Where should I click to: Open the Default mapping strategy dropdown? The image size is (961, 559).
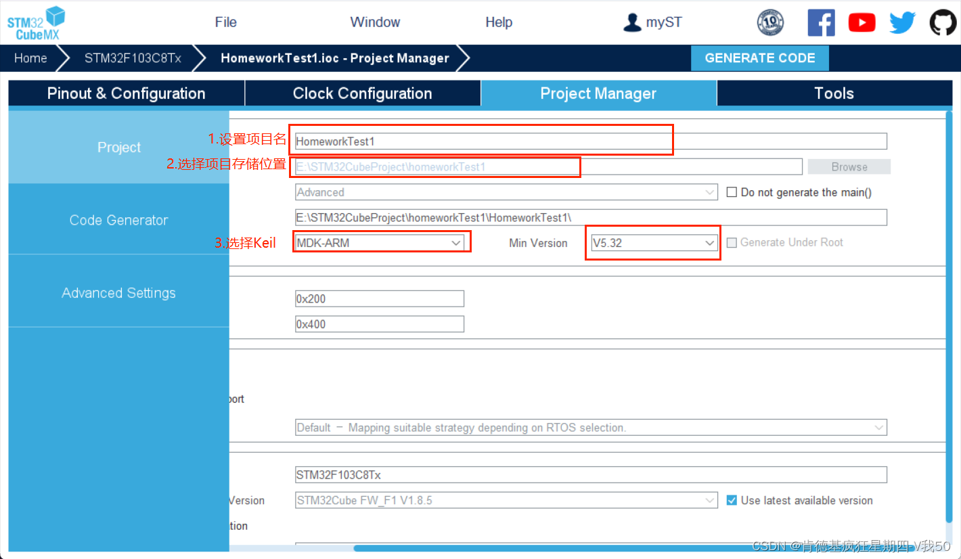point(591,428)
